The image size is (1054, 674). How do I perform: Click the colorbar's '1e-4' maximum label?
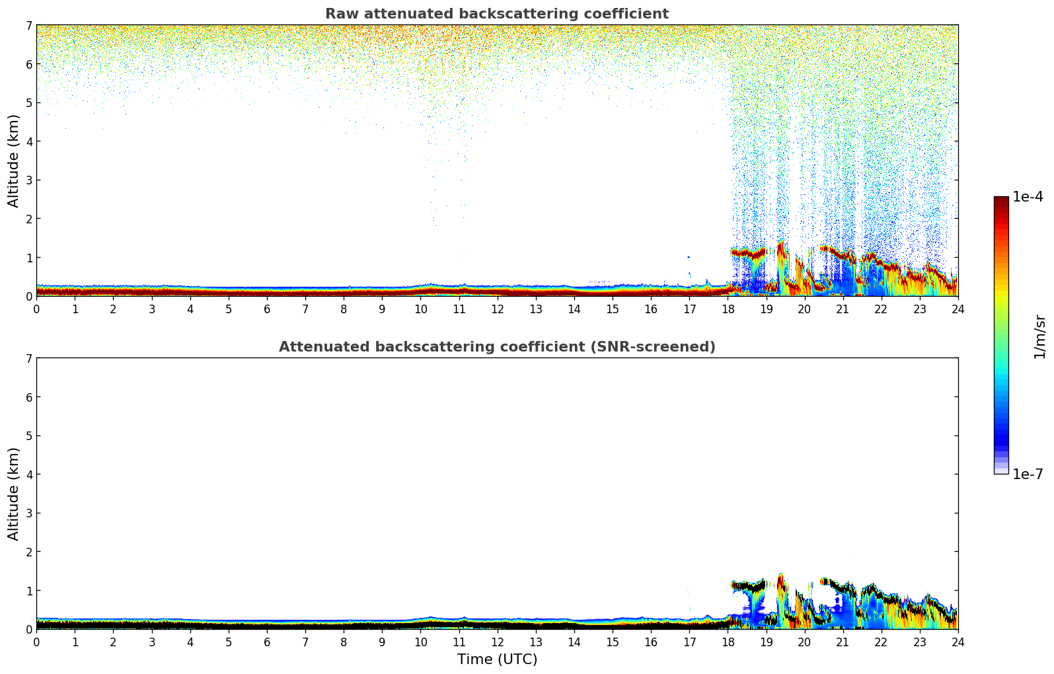[1028, 197]
